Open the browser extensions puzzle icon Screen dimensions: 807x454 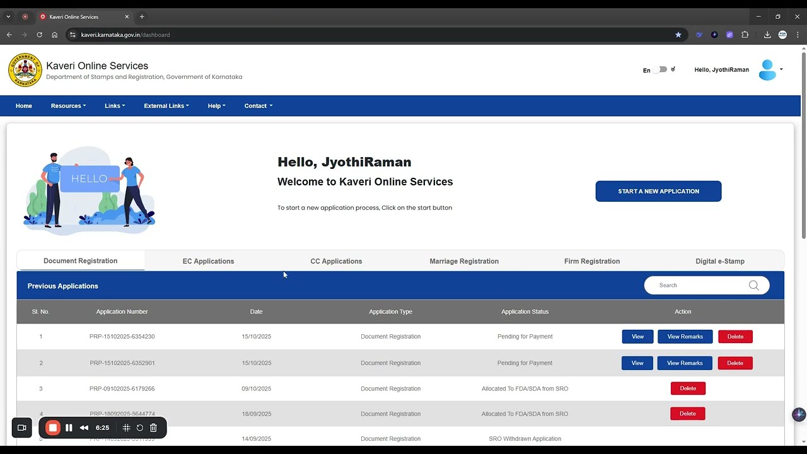[745, 35]
